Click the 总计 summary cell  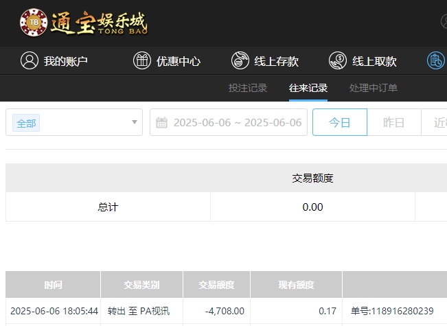(108, 207)
